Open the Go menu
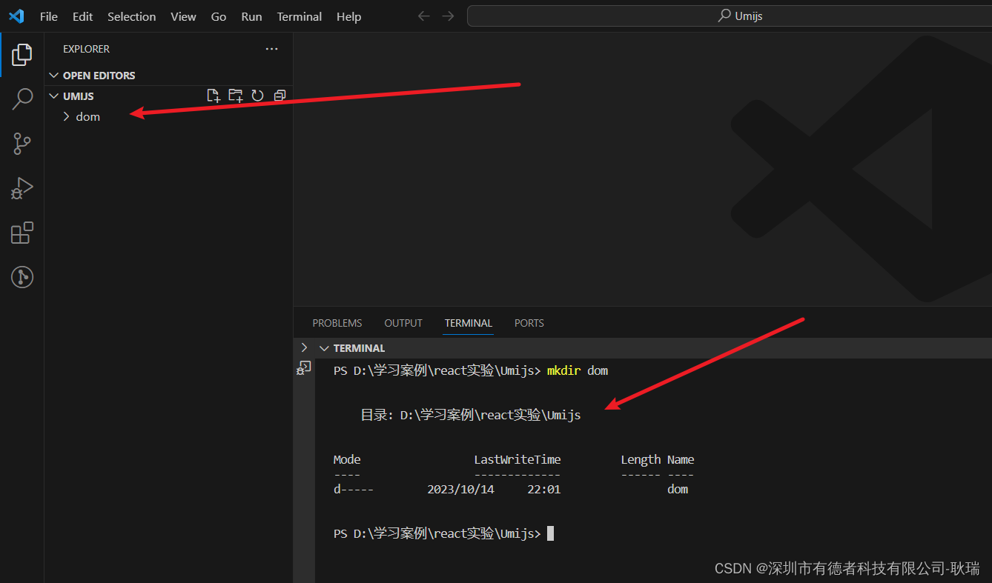 pos(219,16)
